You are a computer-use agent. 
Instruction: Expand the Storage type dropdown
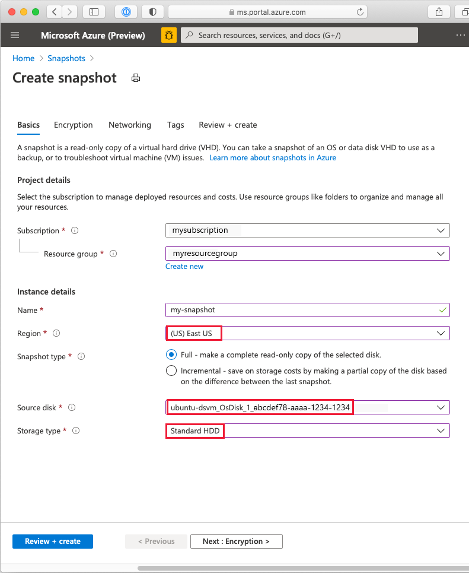308,431
